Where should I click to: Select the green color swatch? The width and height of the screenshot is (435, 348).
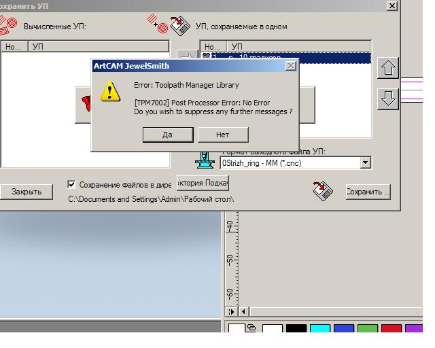coord(368,328)
